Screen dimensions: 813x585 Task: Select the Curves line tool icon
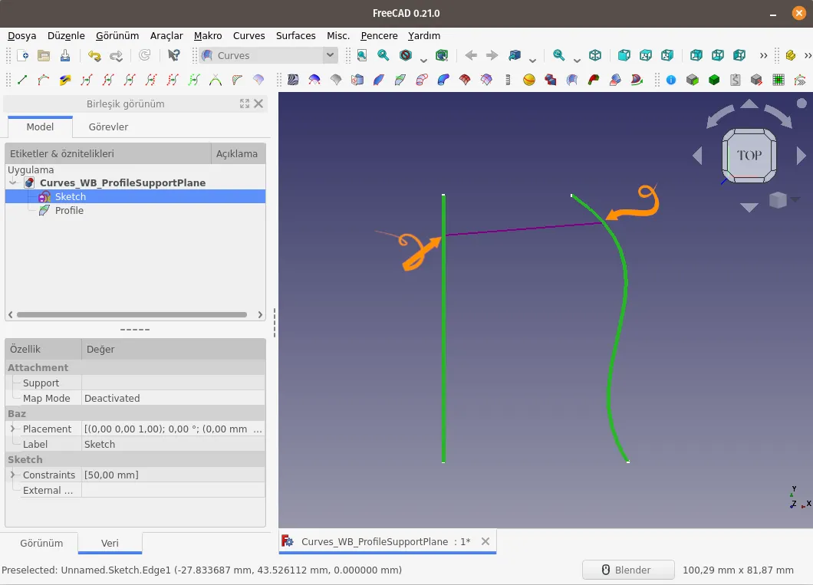[x=22, y=80]
